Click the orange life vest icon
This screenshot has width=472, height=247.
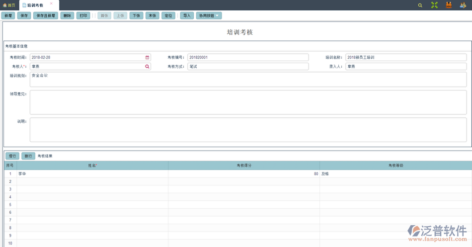(x=449, y=5)
